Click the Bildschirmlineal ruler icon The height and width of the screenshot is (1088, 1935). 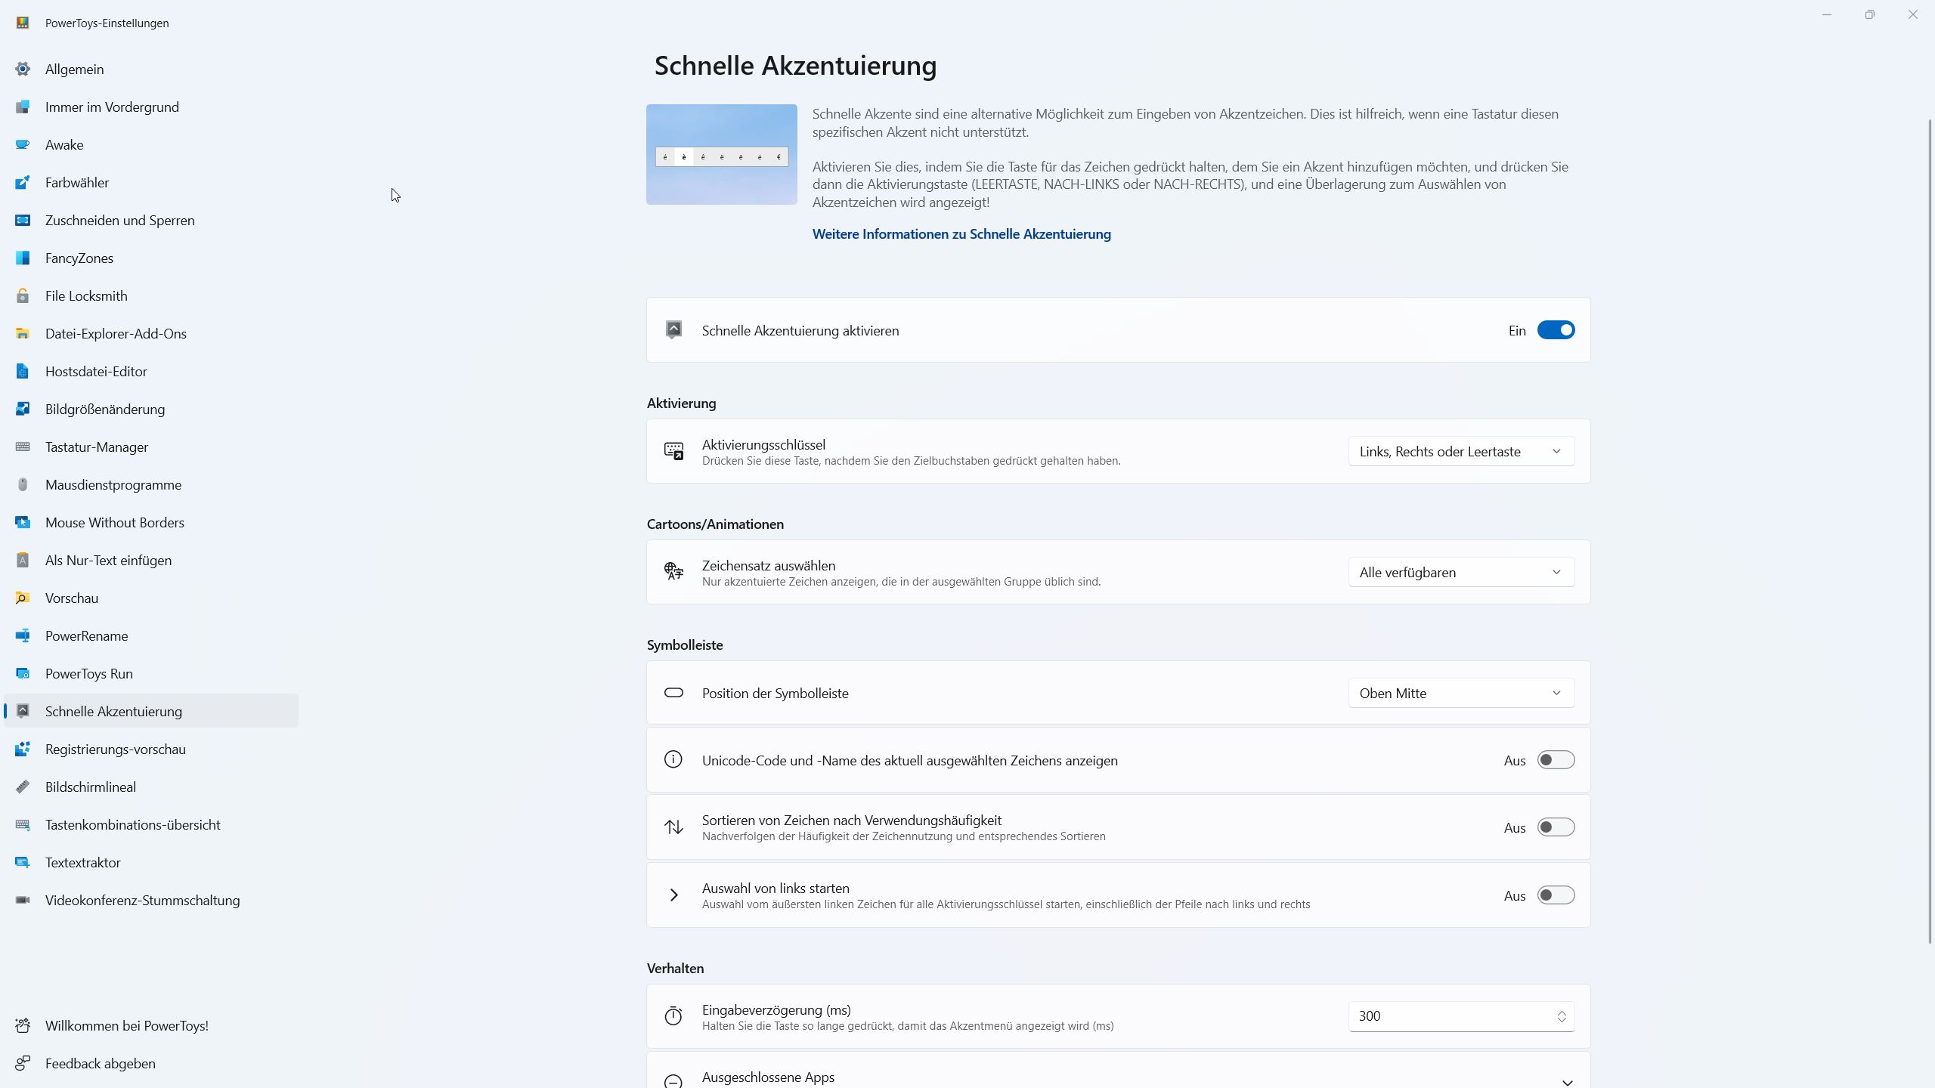coord(23,787)
